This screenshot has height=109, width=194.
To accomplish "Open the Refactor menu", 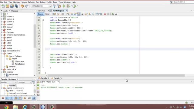I will coord(31,2).
